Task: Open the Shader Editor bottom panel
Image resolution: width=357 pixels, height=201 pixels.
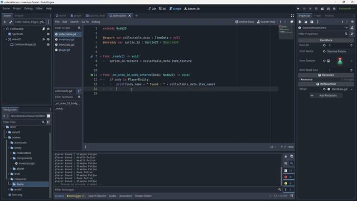Action: pos(143,196)
